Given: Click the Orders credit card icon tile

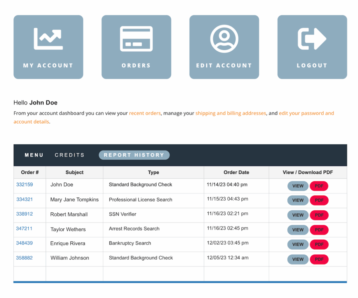Looking at the screenshot, I should (x=136, y=47).
